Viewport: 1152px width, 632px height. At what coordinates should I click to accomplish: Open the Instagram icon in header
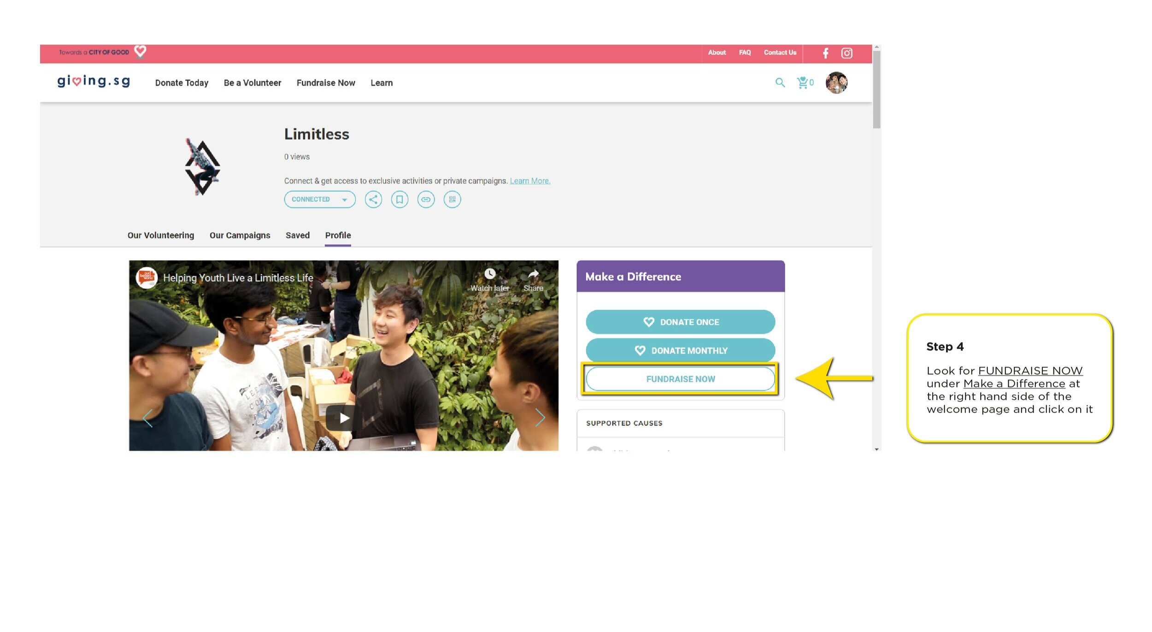[x=846, y=53]
